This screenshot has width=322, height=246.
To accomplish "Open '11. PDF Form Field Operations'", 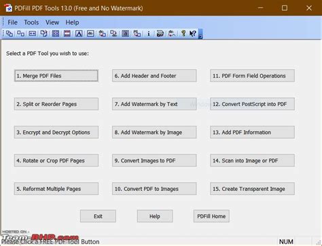I will click(252, 75).
